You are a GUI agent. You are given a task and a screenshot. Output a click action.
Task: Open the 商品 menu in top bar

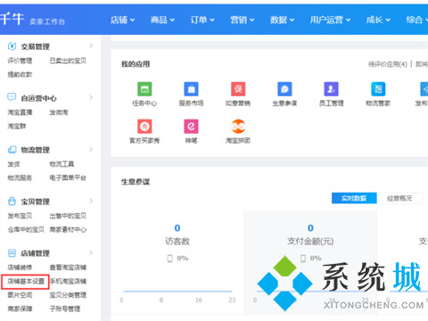pyautogui.click(x=162, y=20)
